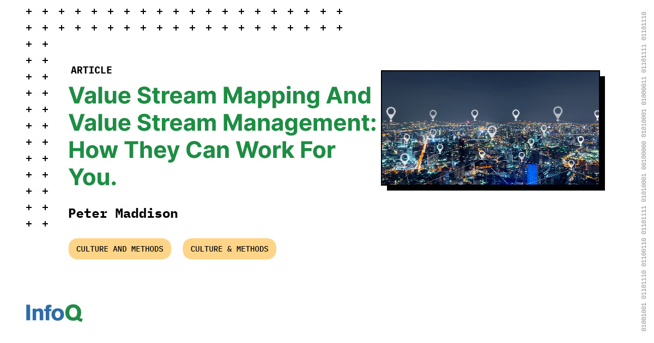654x343 pixels.
Task: Click the ARTICLE label above the headline
Action: [92, 70]
